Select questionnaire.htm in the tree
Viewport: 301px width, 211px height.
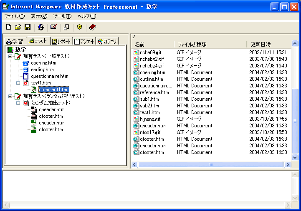click(49, 76)
